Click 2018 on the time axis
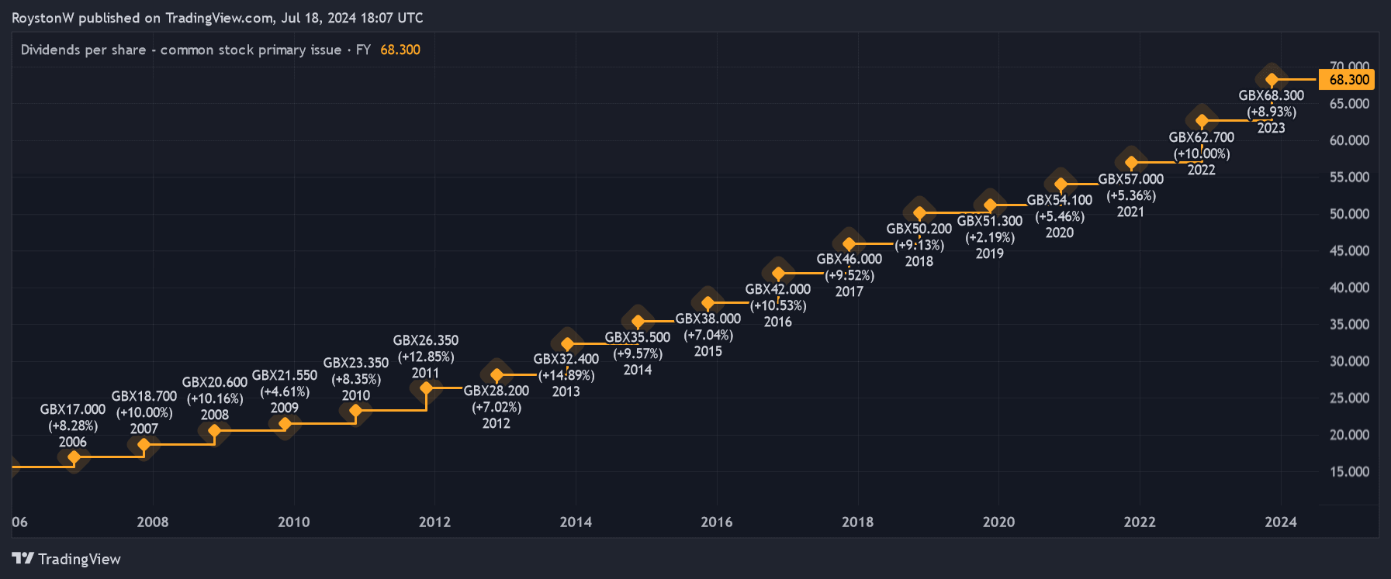The image size is (1391, 579). pyautogui.click(x=857, y=522)
